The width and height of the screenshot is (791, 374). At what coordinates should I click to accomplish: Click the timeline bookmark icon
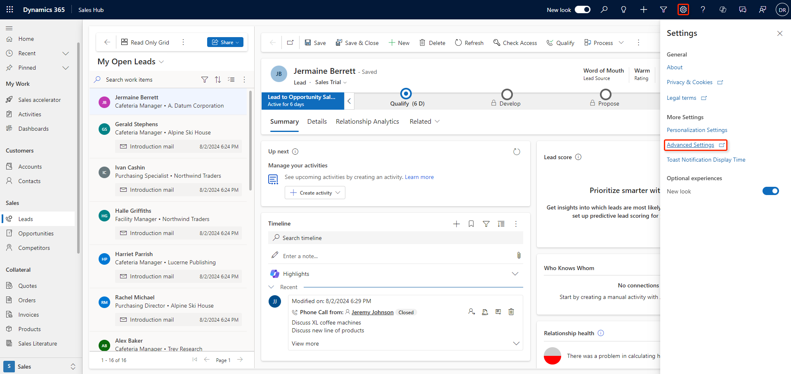[x=471, y=224]
